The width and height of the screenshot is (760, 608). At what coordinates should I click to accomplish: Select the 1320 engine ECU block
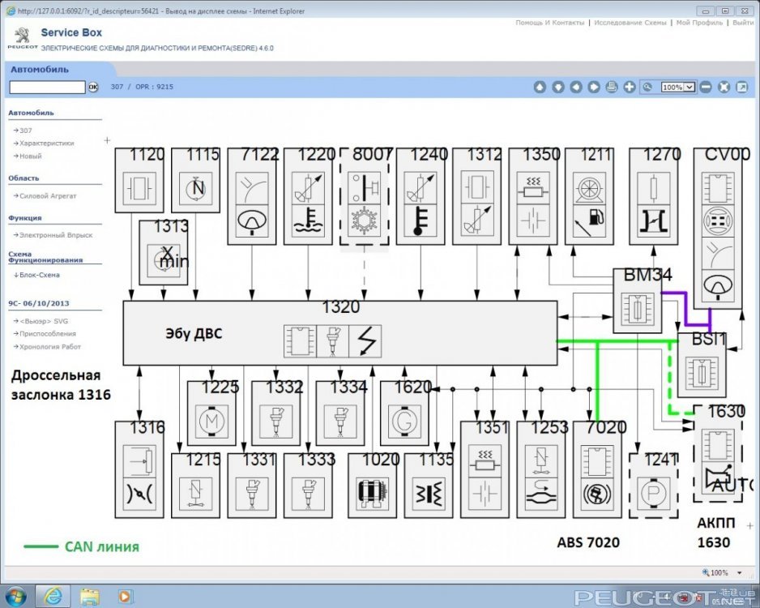click(339, 333)
